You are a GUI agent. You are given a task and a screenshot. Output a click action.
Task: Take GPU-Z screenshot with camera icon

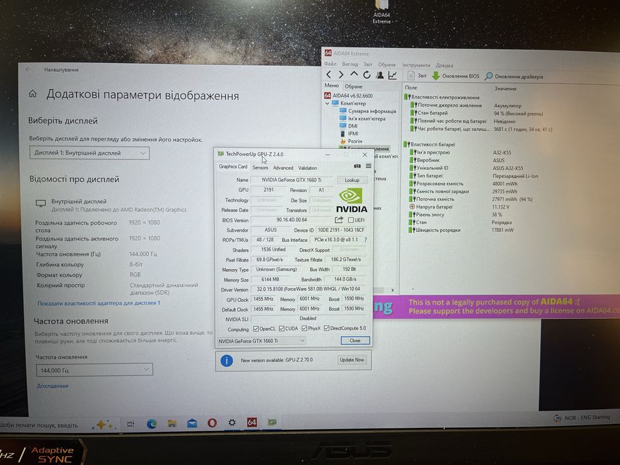click(x=357, y=166)
